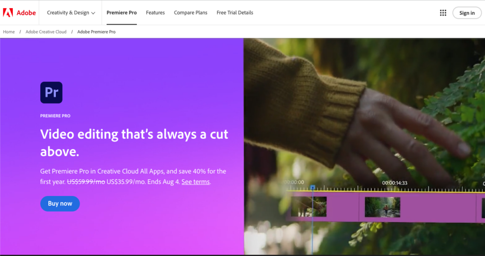Image resolution: width=485 pixels, height=256 pixels.
Task: Click the Adobe logo in the header
Action: click(19, 13)
